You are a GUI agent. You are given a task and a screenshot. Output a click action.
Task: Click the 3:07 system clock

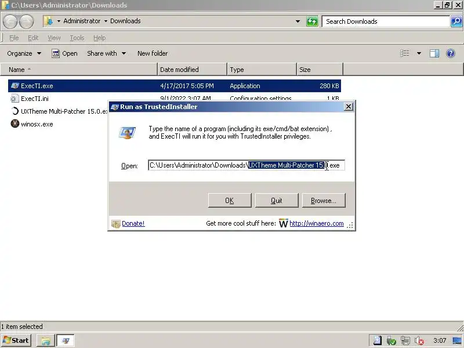pos(440,340)
